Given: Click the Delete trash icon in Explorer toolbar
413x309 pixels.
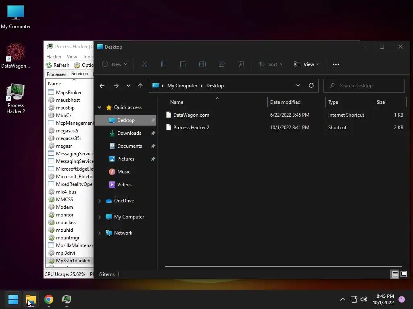Looking at the screenshot, I should [241, 64].
